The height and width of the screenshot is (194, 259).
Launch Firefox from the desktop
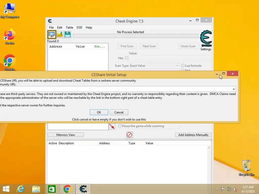tap(10, 36)
